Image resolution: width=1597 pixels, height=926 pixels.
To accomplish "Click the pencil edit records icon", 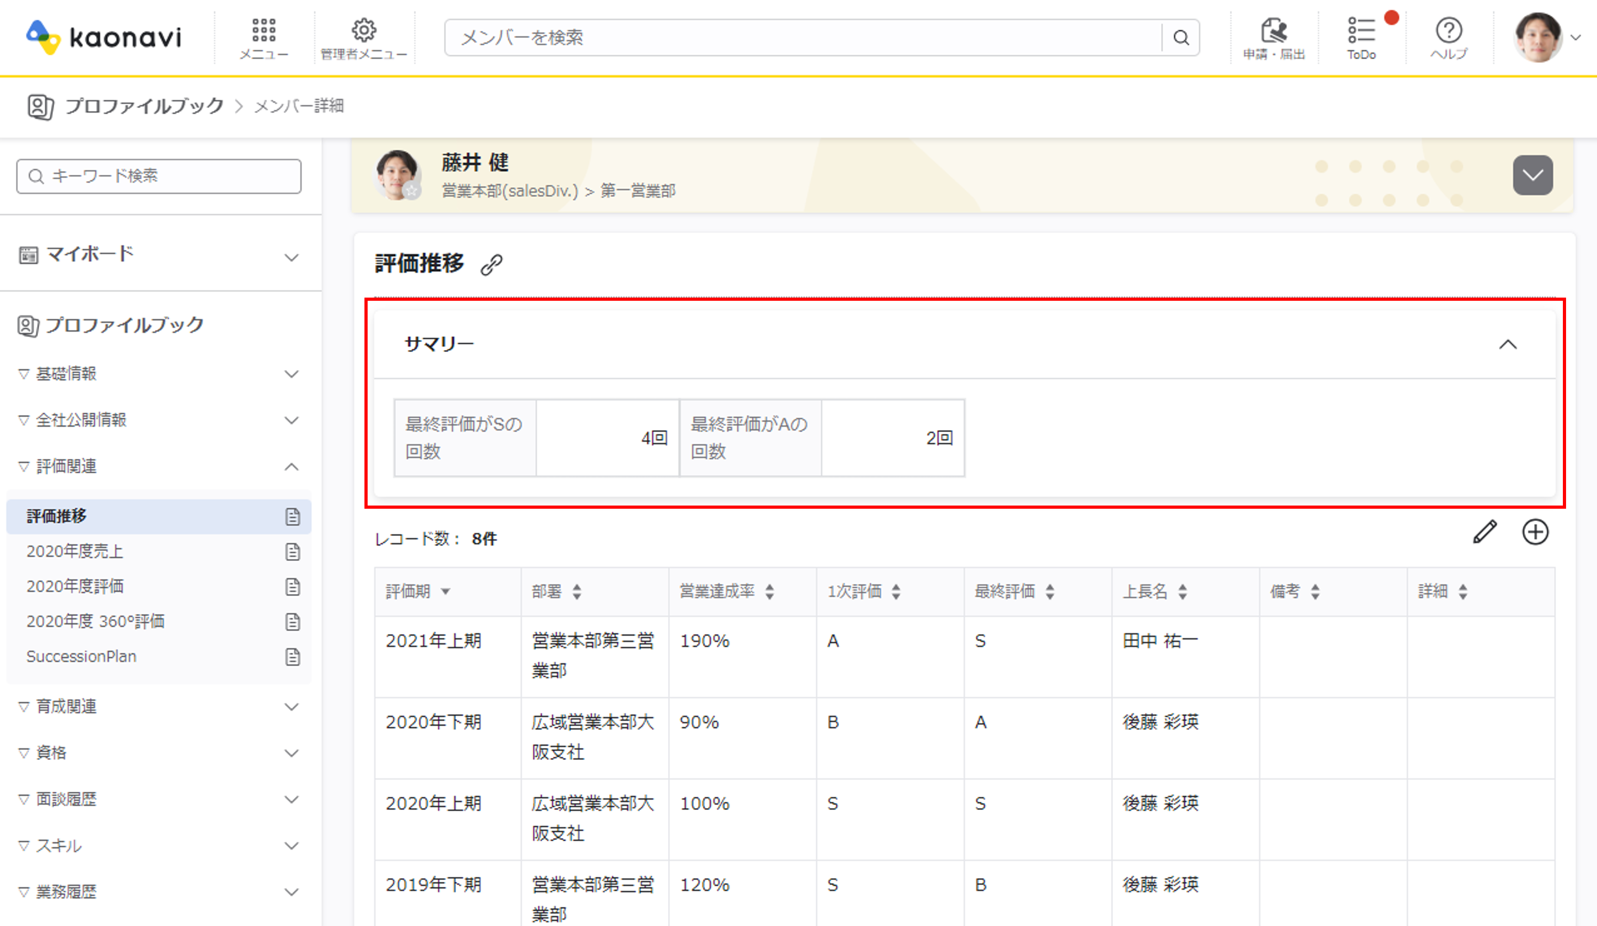I will [x=1485, y=532].
